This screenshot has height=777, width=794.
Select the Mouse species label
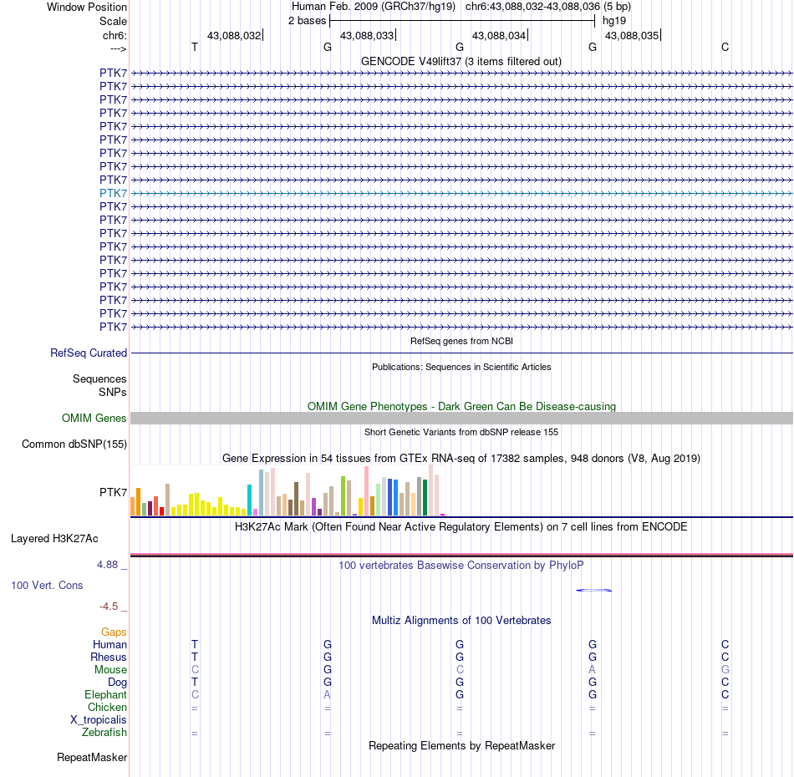pos(110,670)
